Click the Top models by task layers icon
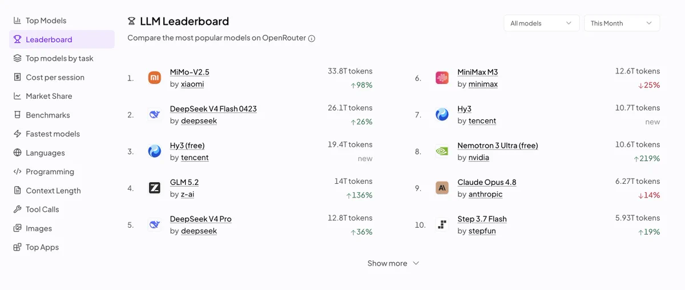The width and height of the screenshot is (685, 290). [x=18, y=58]
